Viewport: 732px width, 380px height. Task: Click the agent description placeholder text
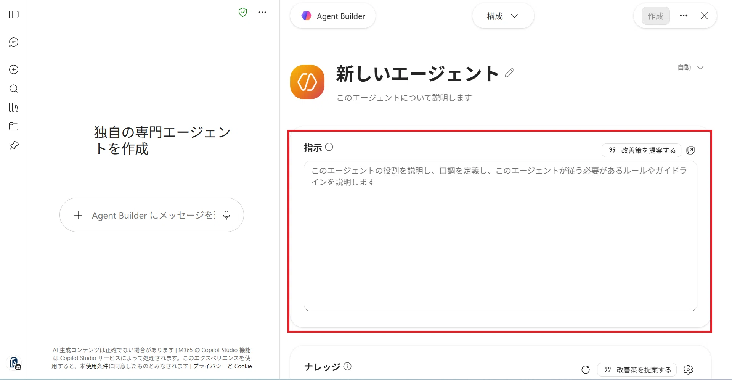coord(404,98)
